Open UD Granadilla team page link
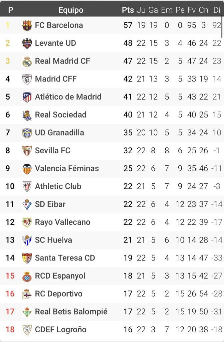The image size is (224, 342). (x=59, y=133)
